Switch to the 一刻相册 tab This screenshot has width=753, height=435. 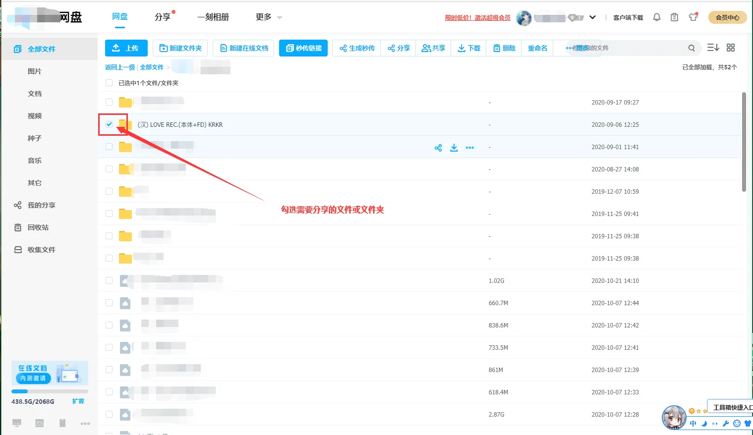tap(212, 16)
